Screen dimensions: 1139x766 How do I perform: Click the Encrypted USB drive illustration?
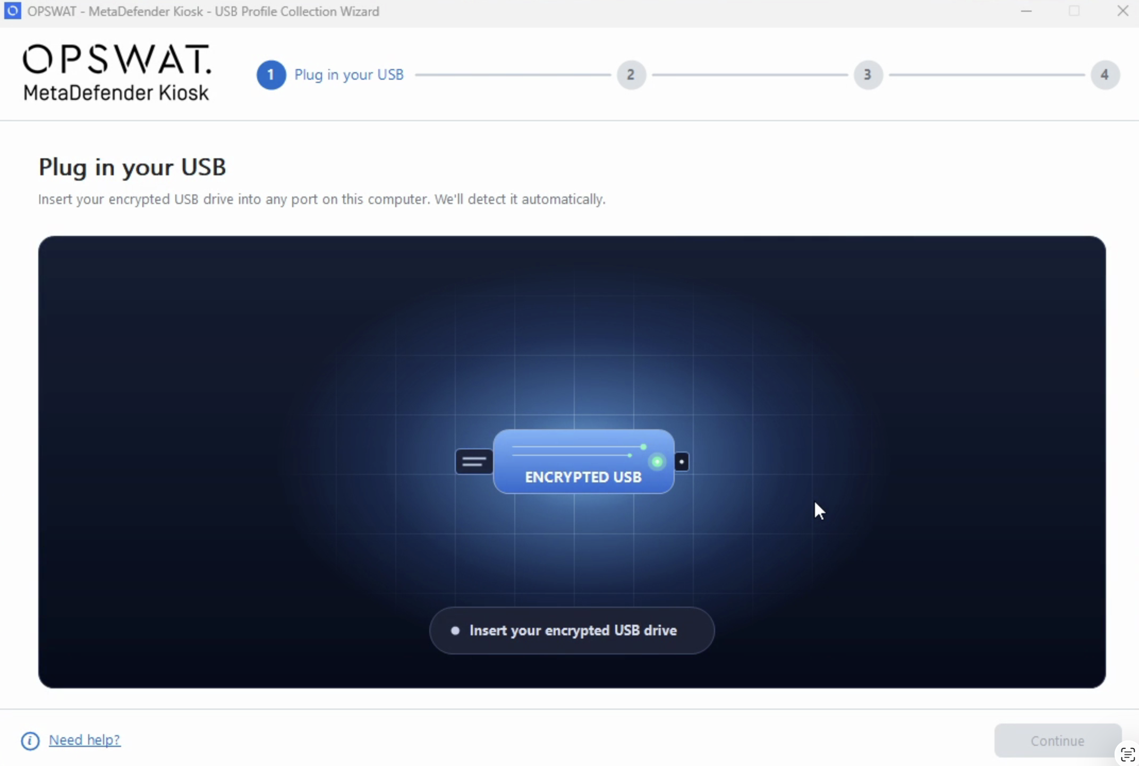(x=573, y=461)
